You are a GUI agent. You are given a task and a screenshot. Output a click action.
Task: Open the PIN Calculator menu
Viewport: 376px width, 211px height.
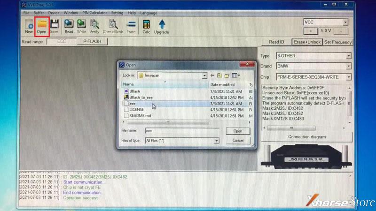pos(94,13)
